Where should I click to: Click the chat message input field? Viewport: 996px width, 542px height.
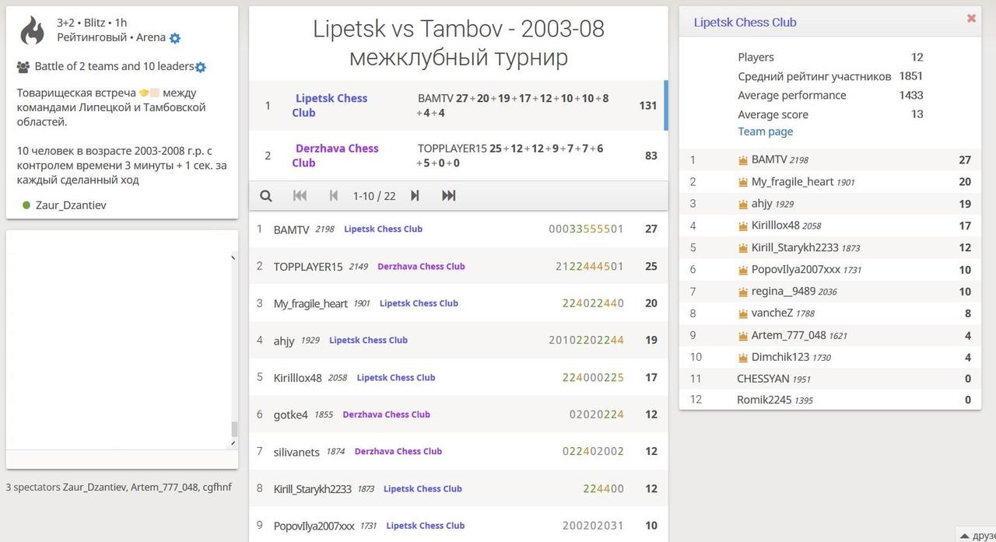coord(121,459)
